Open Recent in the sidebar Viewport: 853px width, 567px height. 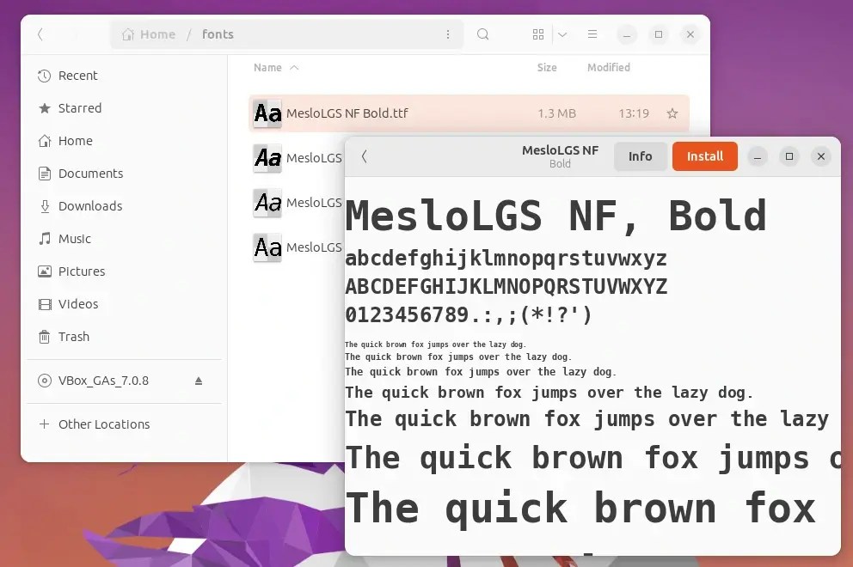124,76
